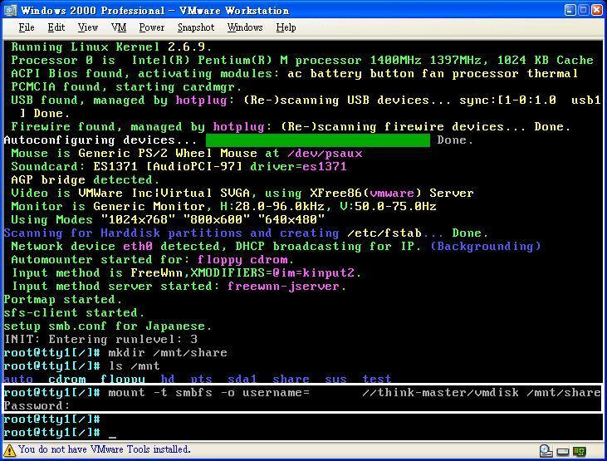Click the green Autoconfiguring devices progress bar
Viewport: 607px width, 461px height.
pos(318,140)
